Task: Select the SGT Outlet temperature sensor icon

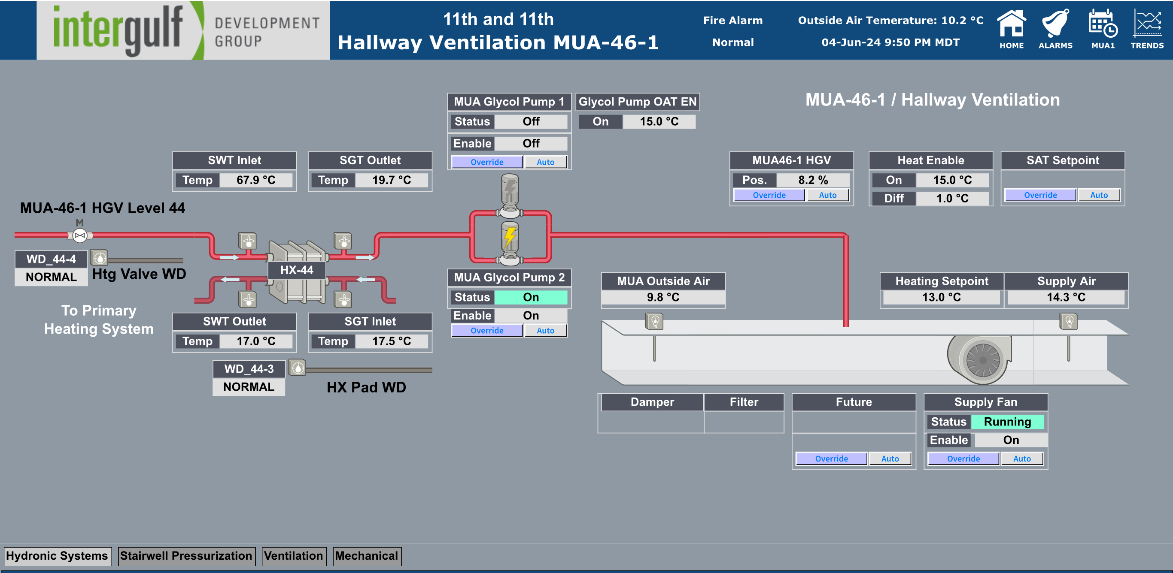Action: [343, 241]
